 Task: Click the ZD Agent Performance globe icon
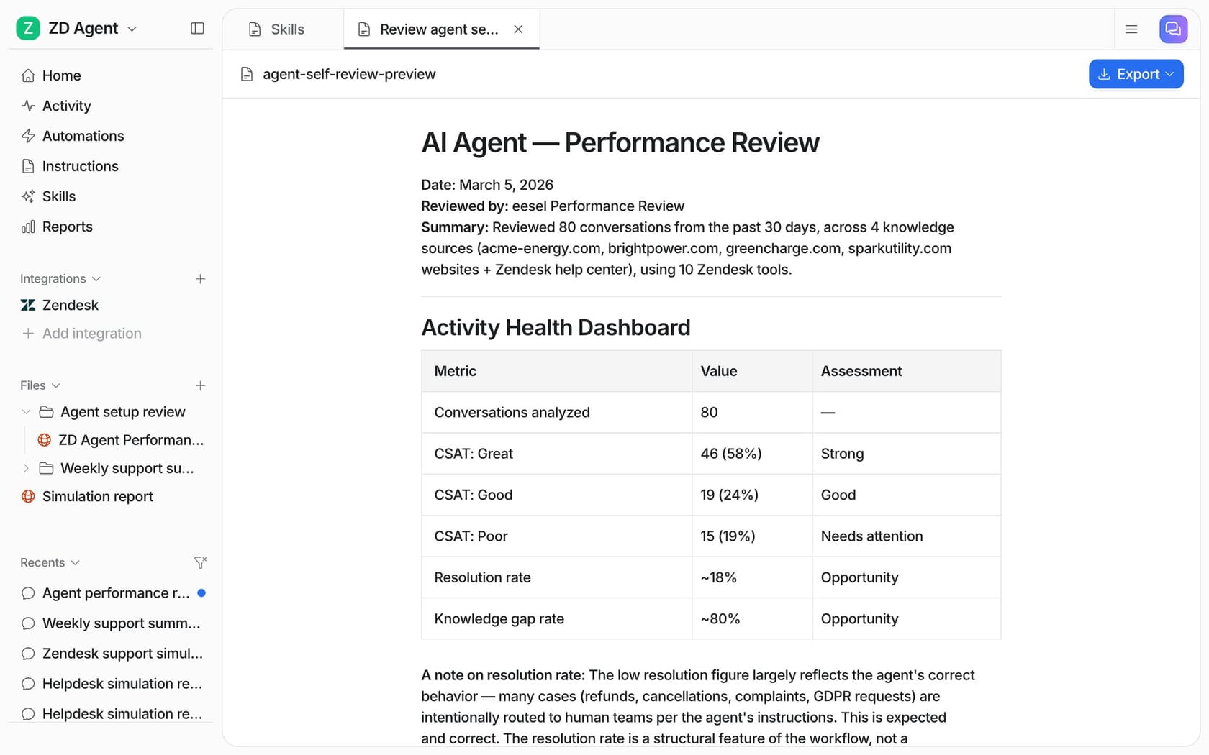45,440
